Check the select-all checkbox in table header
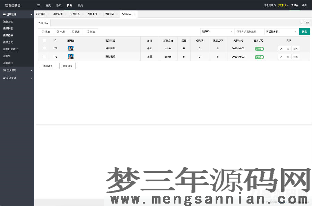Screen dimensions: 312x206 44,41
